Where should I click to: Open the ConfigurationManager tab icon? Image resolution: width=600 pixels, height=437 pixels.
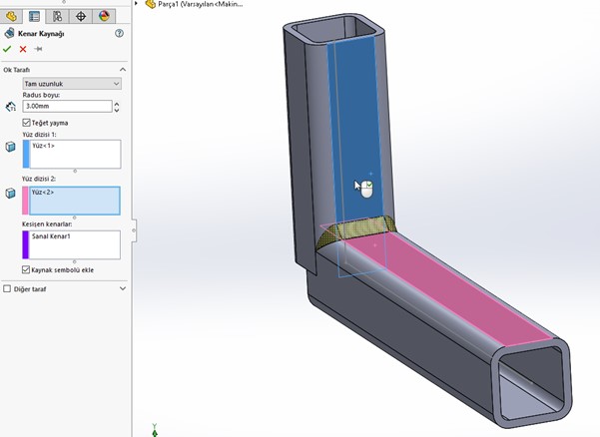coord(57,16)
